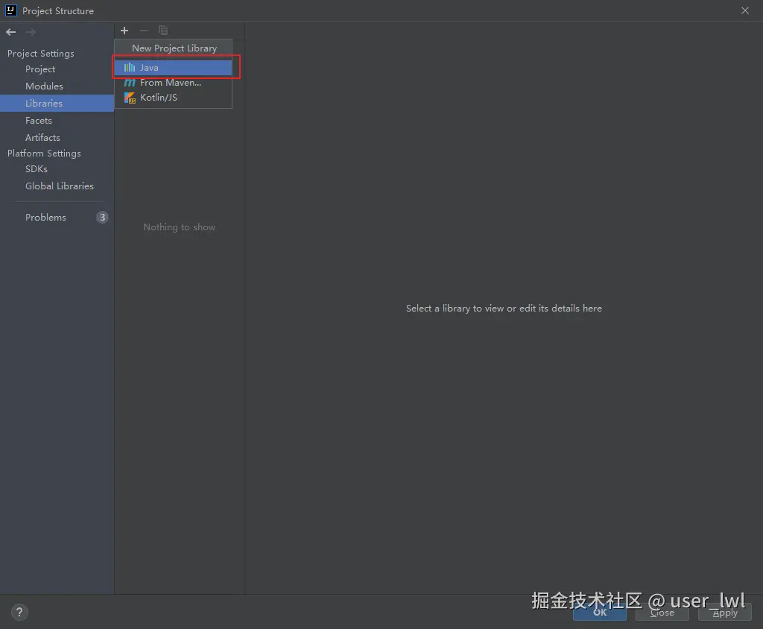Click the Kotlin/JS logo icon
This screenshot has width=763, height=629.
pos(130,98)
